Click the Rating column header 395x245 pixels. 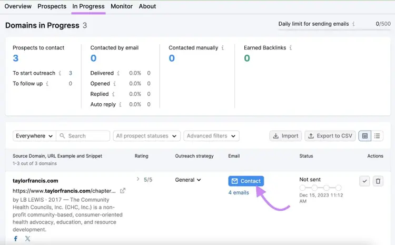[x=141, y=156]
